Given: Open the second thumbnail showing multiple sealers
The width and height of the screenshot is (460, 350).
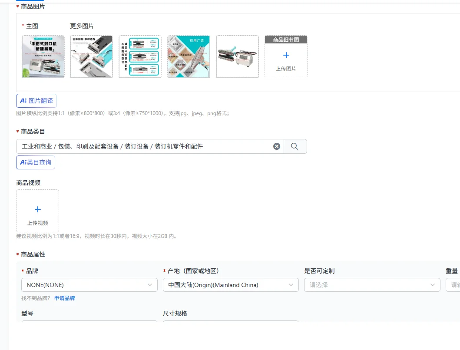Looking at the screenshot, I should coord(92,56).
